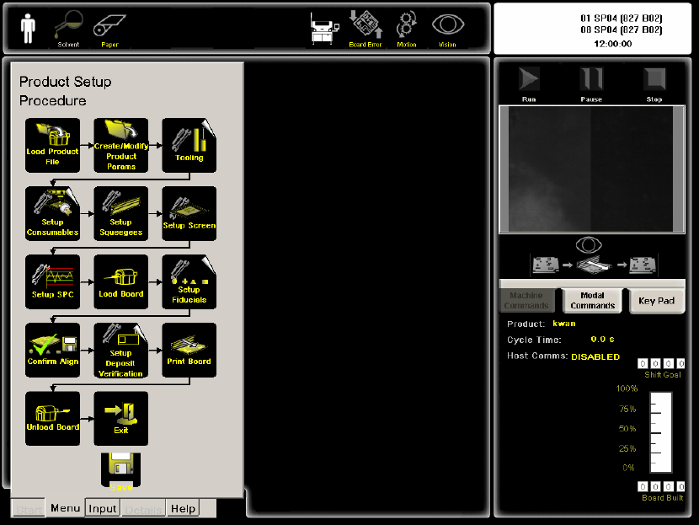Click the incoming board icon in flow diagram
Viewport: 699px width, 525px height.
[x=546, y=265]
